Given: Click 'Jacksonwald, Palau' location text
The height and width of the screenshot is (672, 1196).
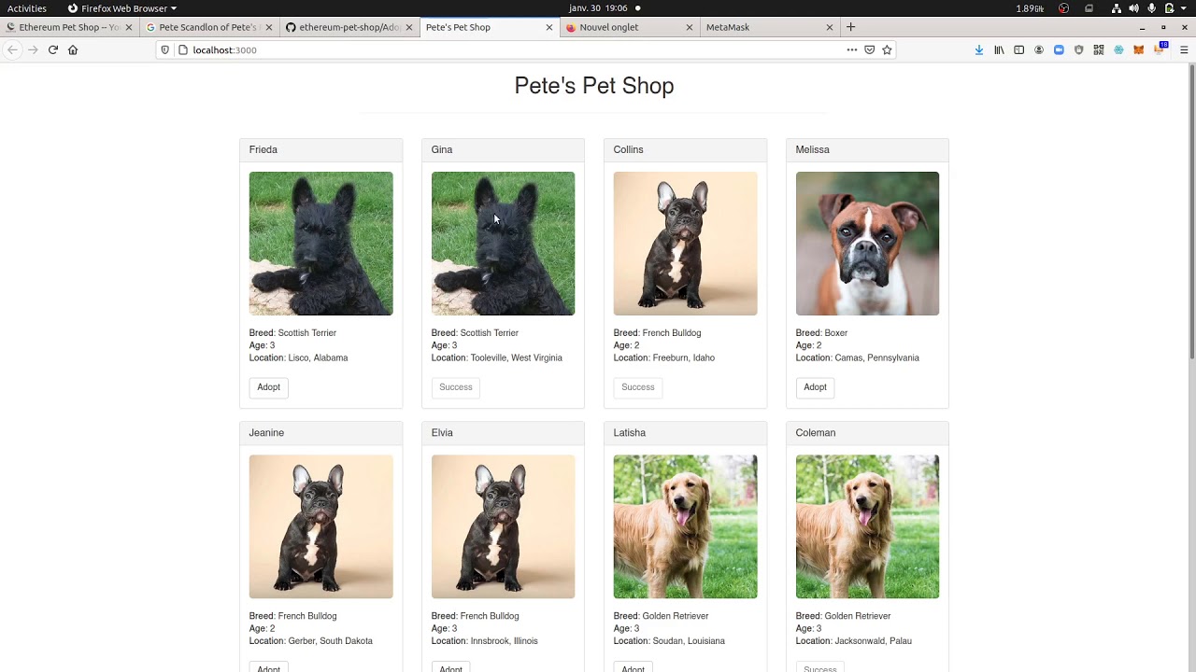Looking at the screenshot, I should point(873,641).
